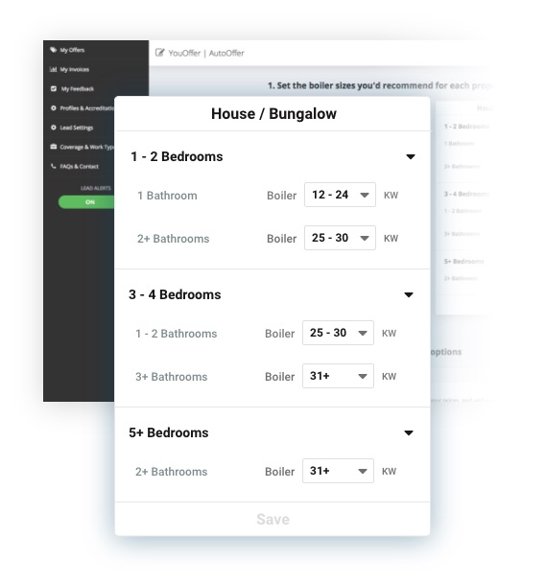Open FAQs & Contact in sidebar
The image size is (546, 583).
pos(80,166)
